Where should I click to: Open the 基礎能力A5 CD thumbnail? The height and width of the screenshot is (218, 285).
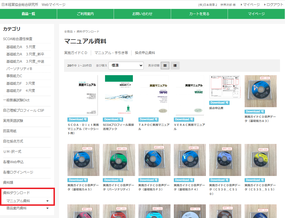[83, 160]
